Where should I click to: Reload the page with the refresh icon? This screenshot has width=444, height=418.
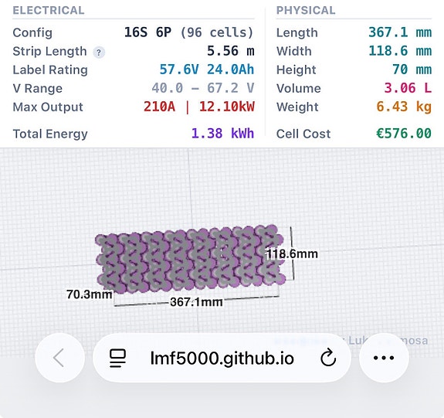click(328, 358)
